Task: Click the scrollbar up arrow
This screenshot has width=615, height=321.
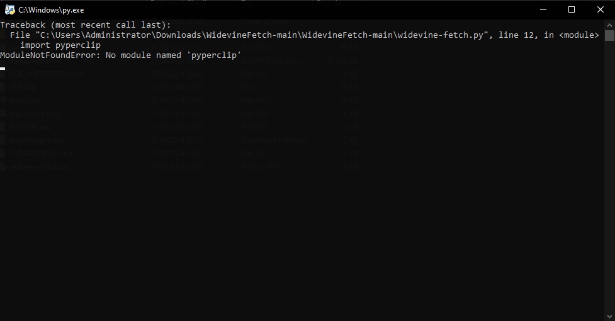Action: [609, 25]
